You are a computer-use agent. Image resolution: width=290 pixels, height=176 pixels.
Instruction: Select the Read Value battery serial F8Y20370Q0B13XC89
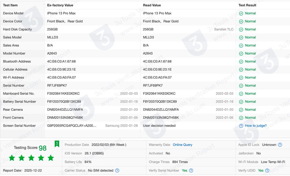pyautogui.click(x=160, y=101)
